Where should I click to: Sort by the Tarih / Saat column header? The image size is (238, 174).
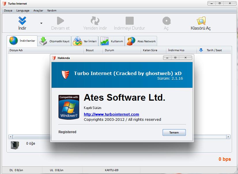[x=214, y=50]
